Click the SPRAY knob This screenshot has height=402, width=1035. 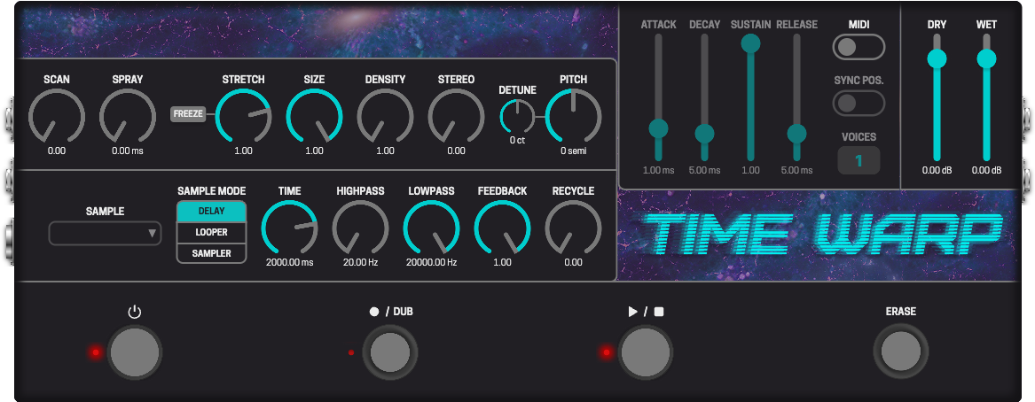point(128,116)
